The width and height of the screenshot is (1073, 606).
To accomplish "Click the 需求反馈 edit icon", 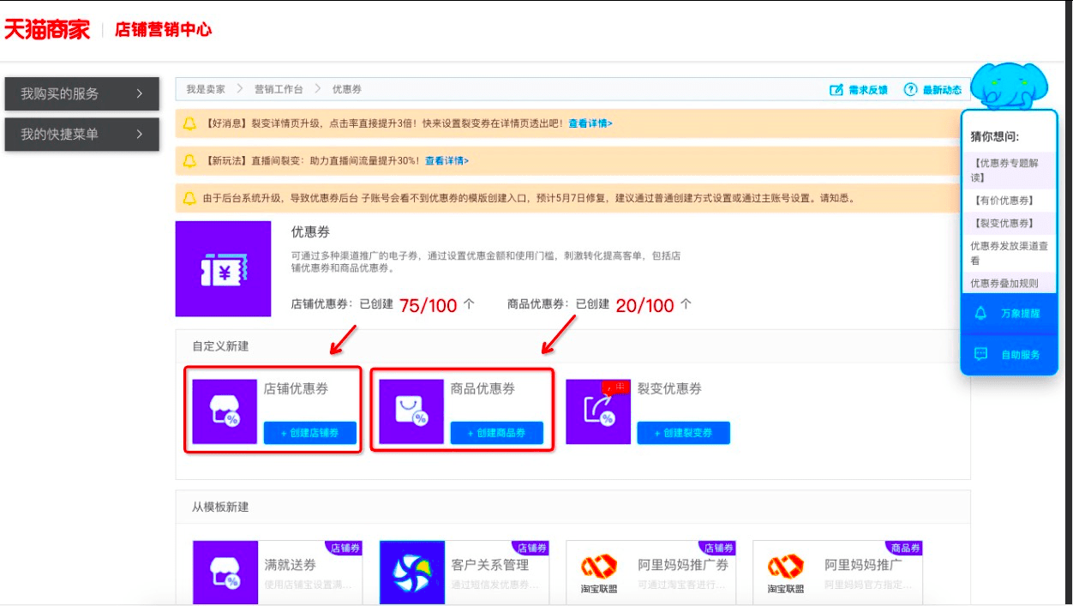I will (836, 90).
